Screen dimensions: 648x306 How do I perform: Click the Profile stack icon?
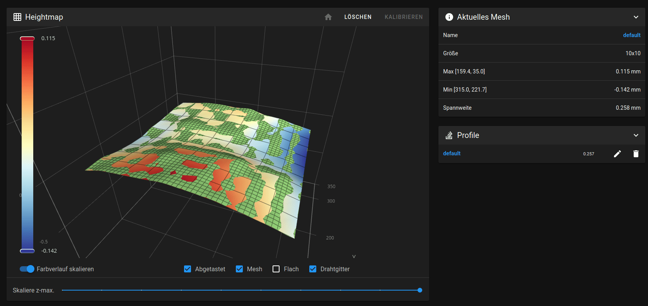coord(449,135)
